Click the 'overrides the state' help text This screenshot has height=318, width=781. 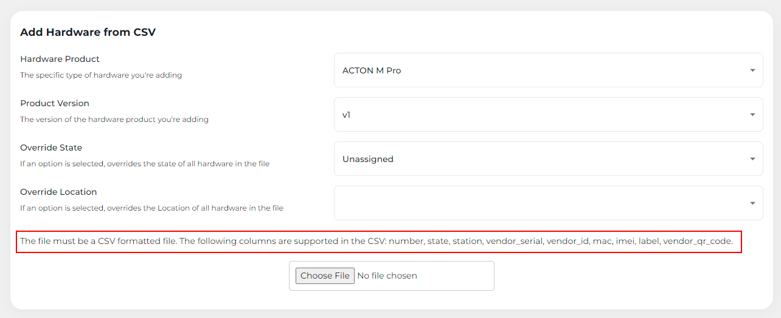point(145,164)
